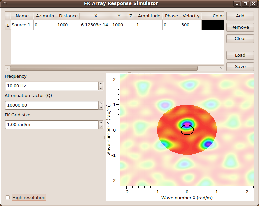This screenshot has height=206, width=259.
Task: Decrease FK Grid size with down arrow
Action: (101, 127)
